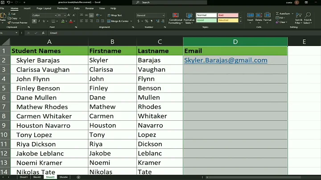Set Middle Align for the cell
This screenshot has width=321, height=180.
86,15
